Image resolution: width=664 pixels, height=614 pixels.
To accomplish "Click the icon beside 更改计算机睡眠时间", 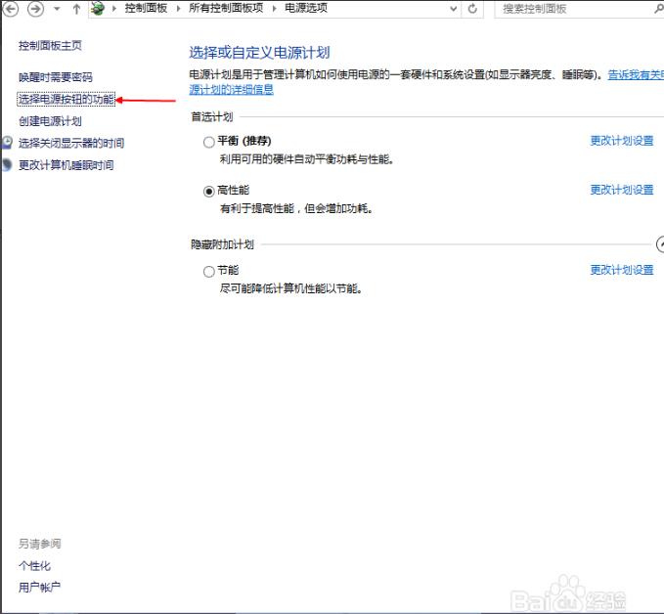I will pos(8,165).
